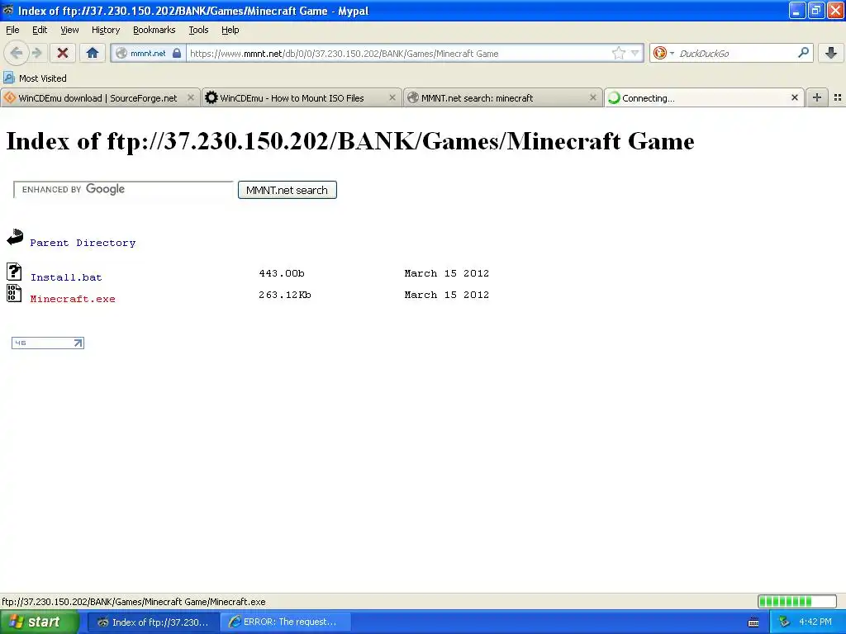Click the small counter badge with arrow
This screenshot has height=634, width=846.
coord(48,343)
